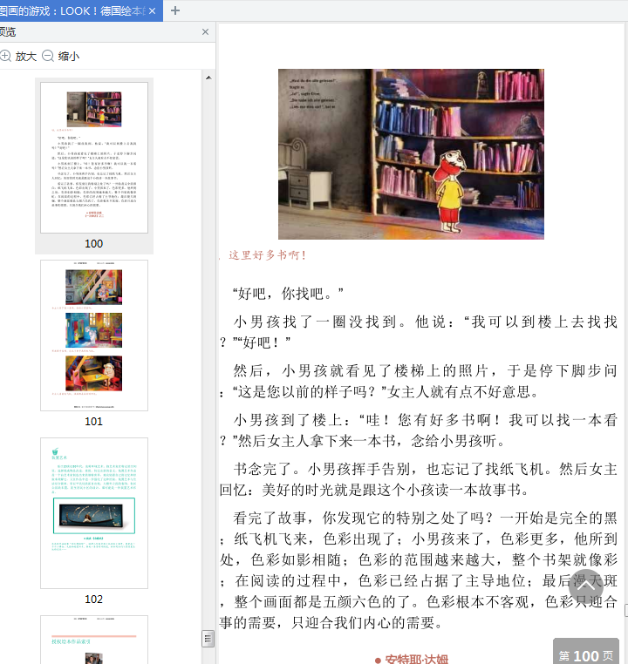Viewport: 628px width, 664px height.
Task: Click paragraph starting 看完了故事
Action: coord(419,570)
